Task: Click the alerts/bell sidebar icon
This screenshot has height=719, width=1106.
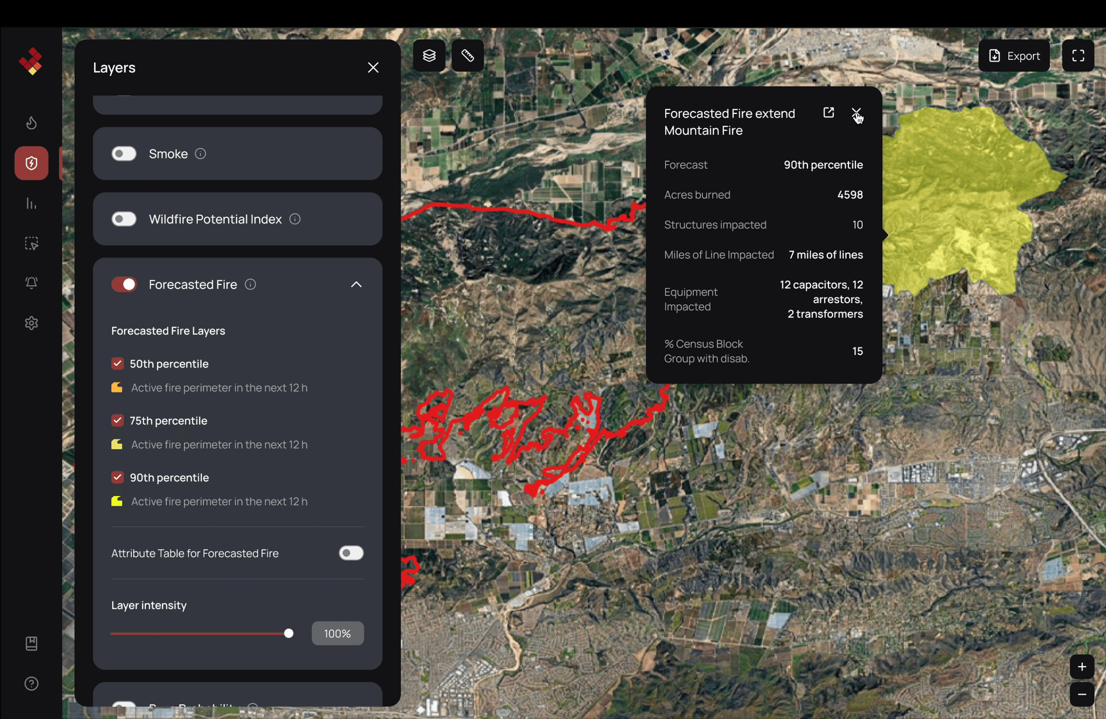Action: click(31, 282)
